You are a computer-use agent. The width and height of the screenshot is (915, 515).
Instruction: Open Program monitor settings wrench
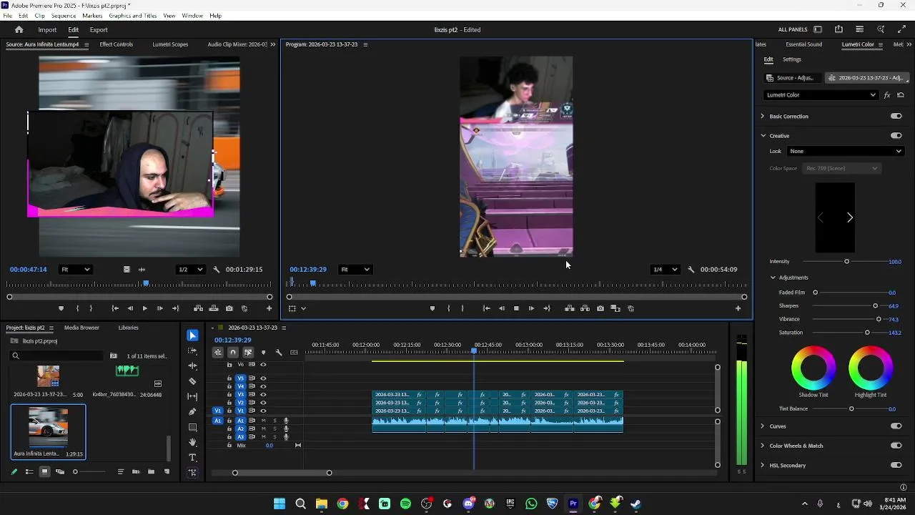(691, 270)
